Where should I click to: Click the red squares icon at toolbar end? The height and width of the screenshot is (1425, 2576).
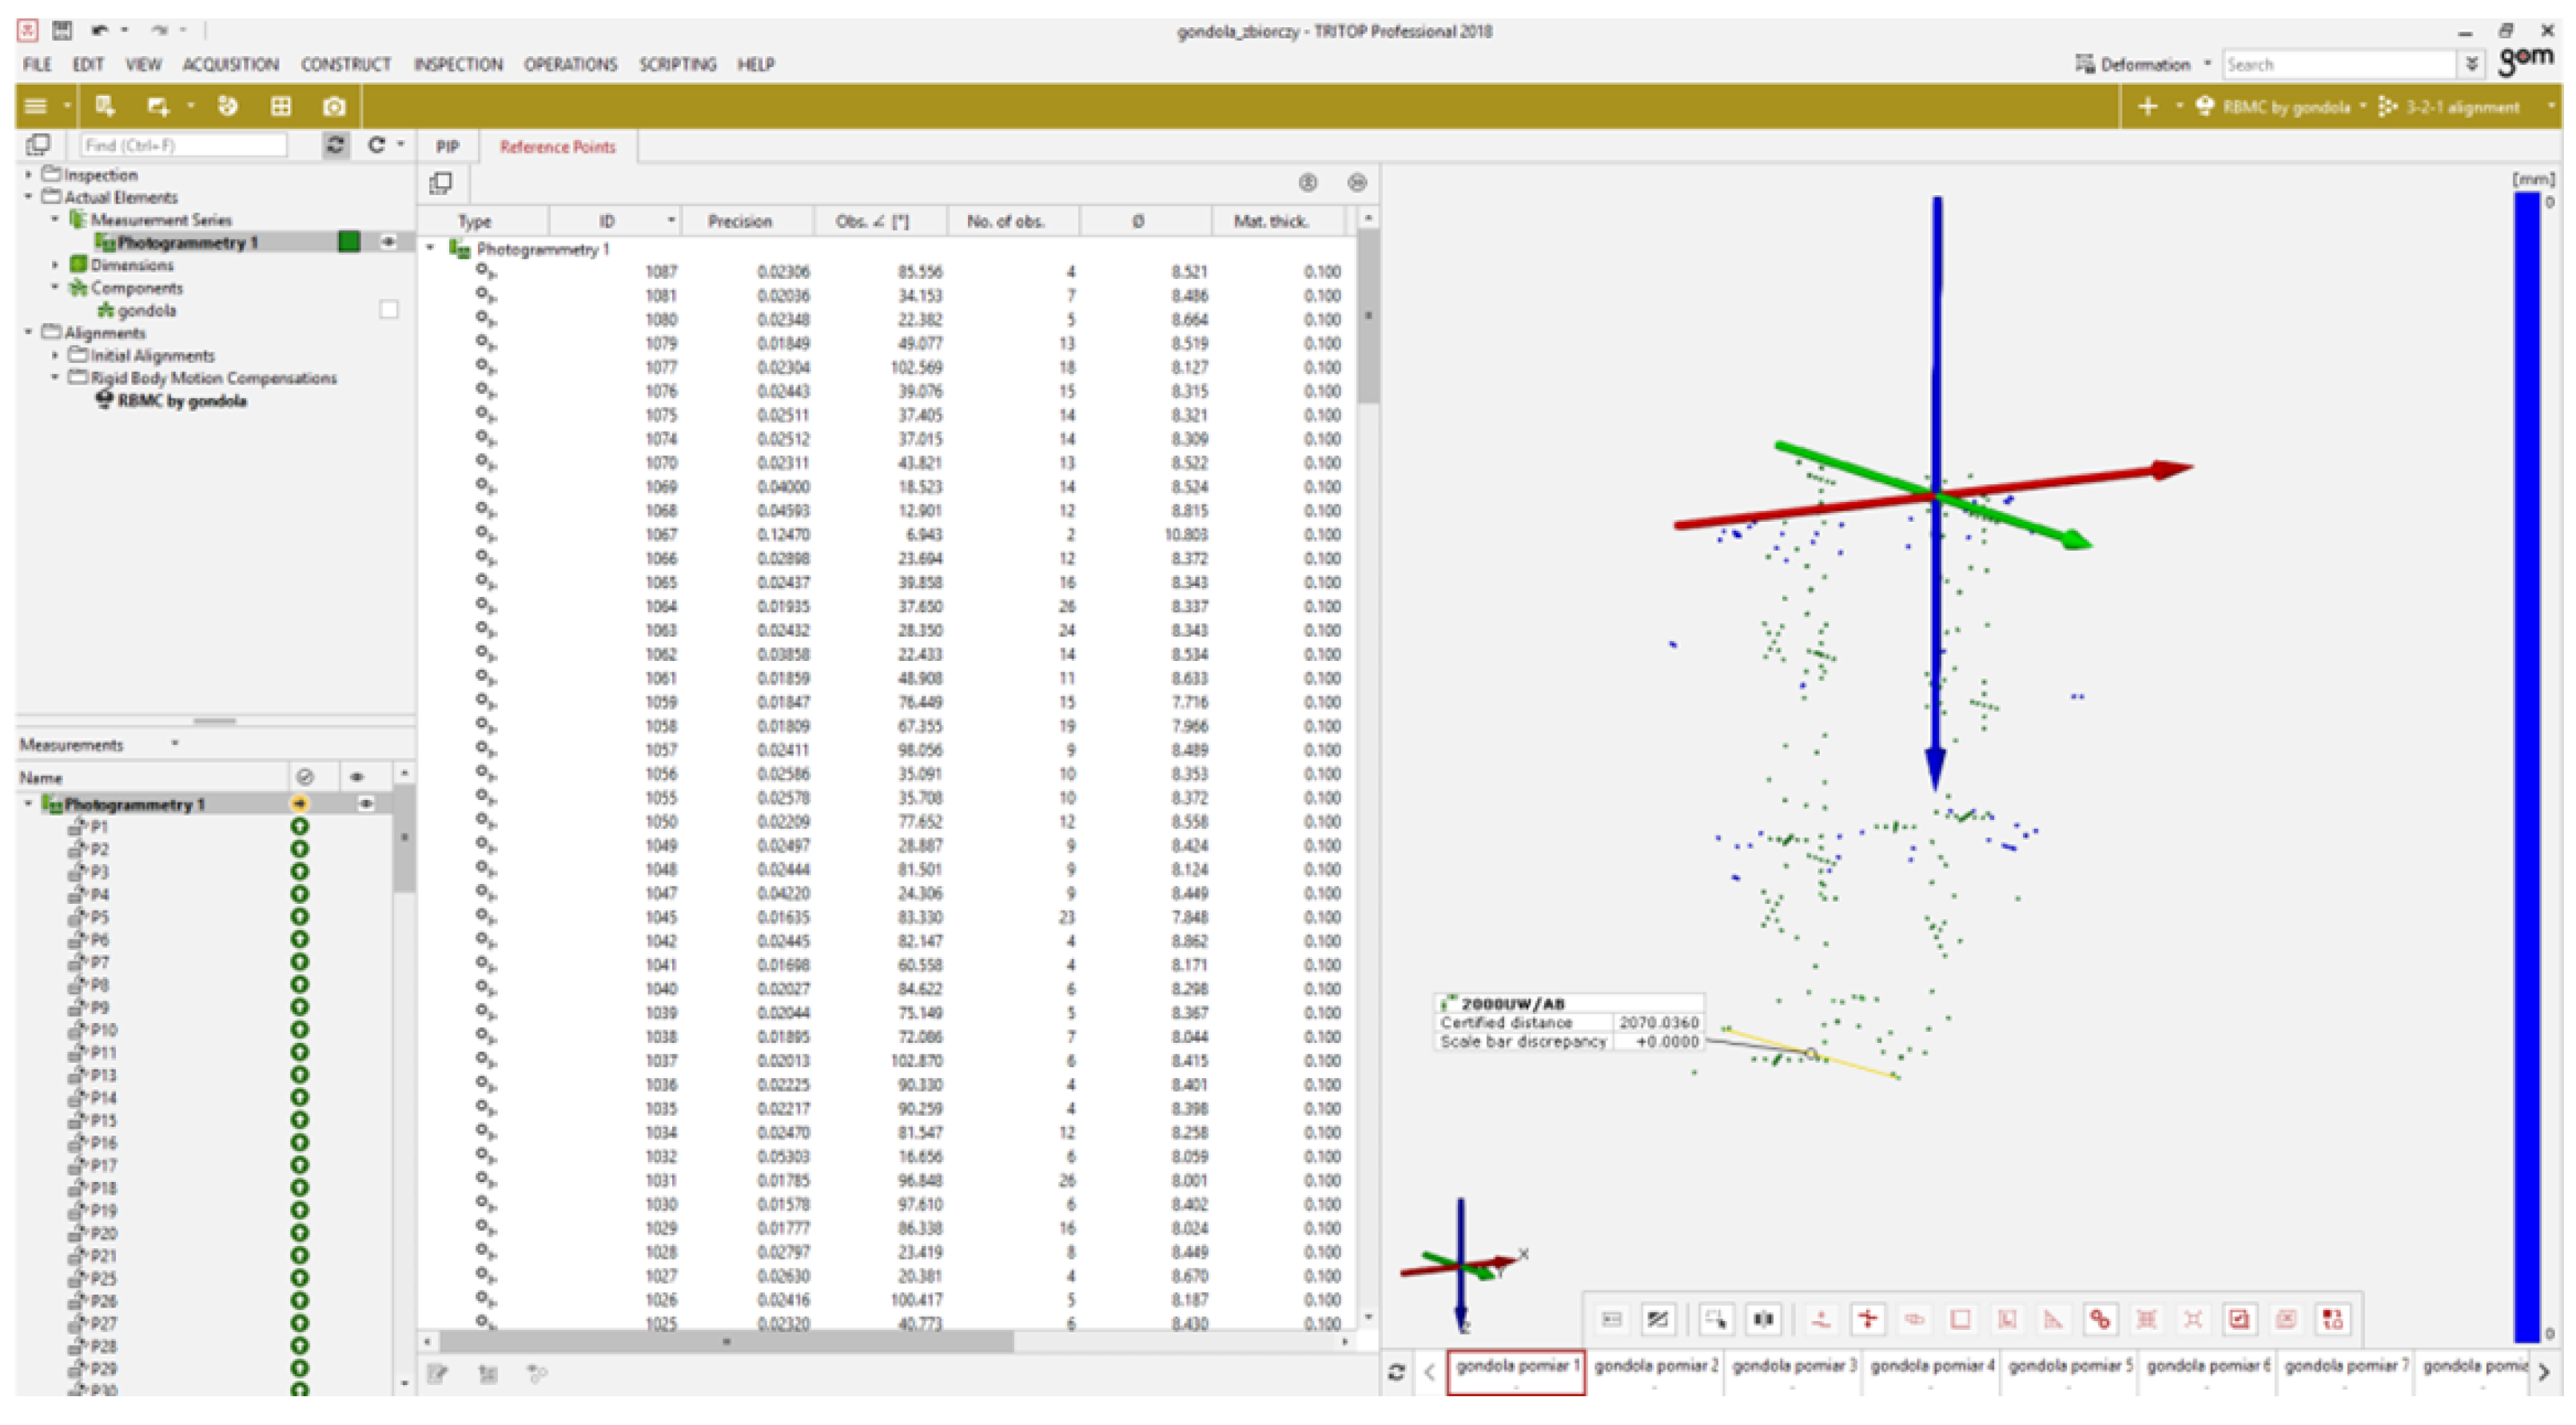(x=2332, y=1319)
